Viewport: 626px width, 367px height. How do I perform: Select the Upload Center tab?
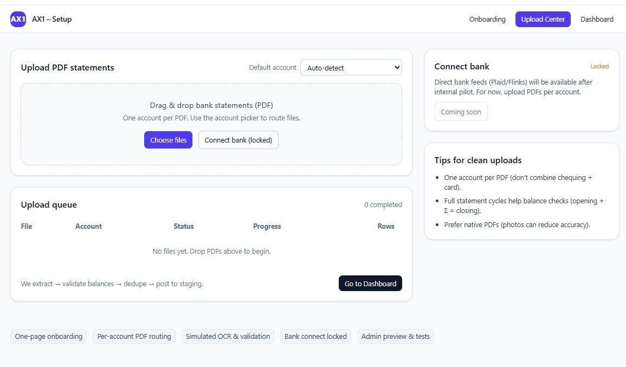pyautogui.click(x=543, y=20)
